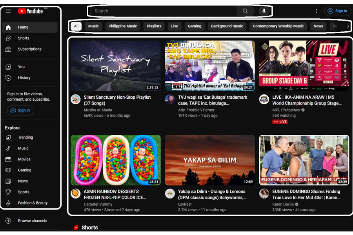Switch to the Playlists filter tab
Image resolution: width=353 pixels, height=235 pixels.
pyautogui.click(x=153, y=26)
